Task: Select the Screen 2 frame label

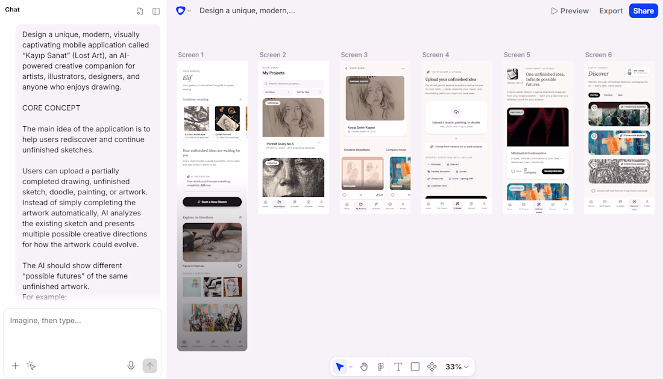Action: pyautogui.click(x=272, y=55)
